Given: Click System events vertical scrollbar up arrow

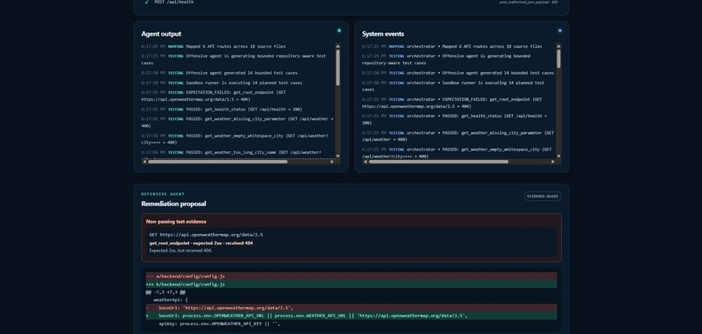Looking at the screenshot, I should coord(559,45).
